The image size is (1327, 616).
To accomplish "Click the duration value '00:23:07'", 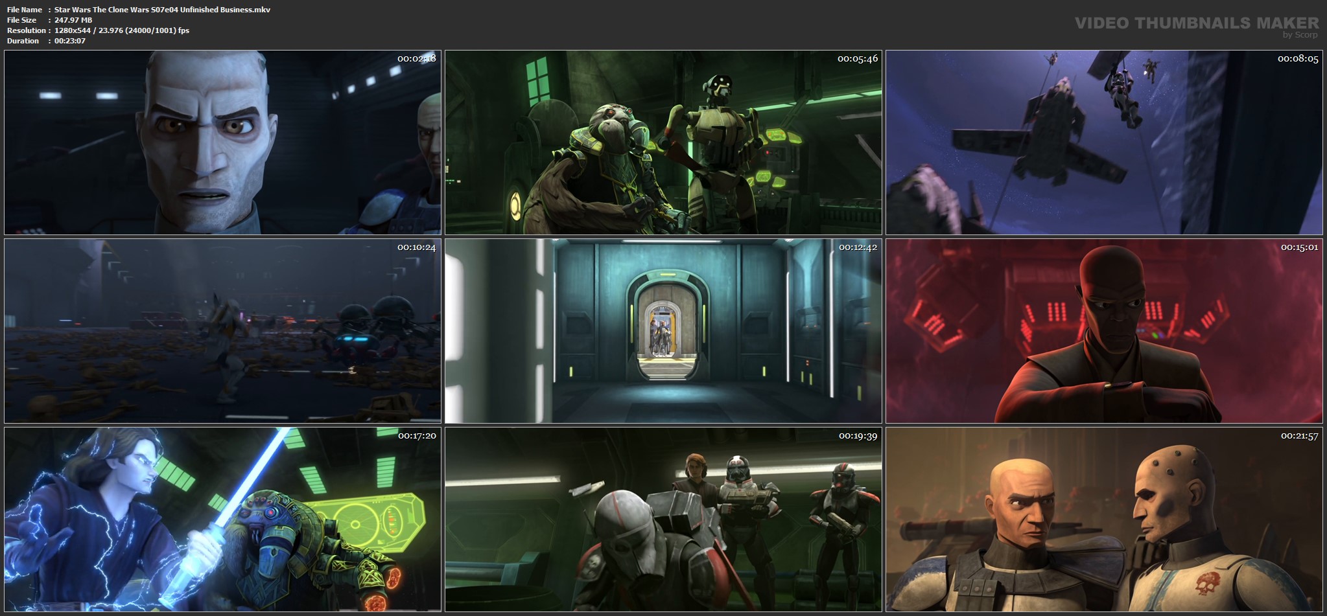I will (x=70, y=41).
